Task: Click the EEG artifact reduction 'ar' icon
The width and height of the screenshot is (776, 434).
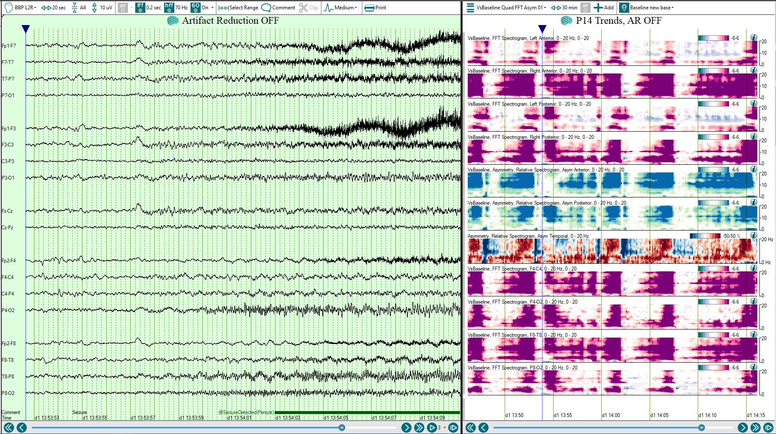Action: pos(122,7)
